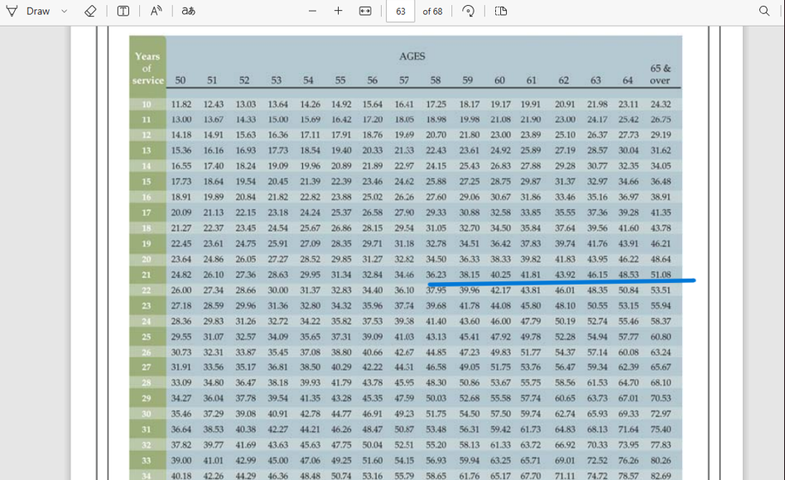Click the 'Years of service' header cell
This screenshot has width=785, height=480.
click(x=147, y=68)
